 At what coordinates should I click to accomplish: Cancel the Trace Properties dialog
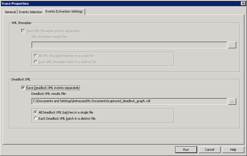[x=210, y=149]
